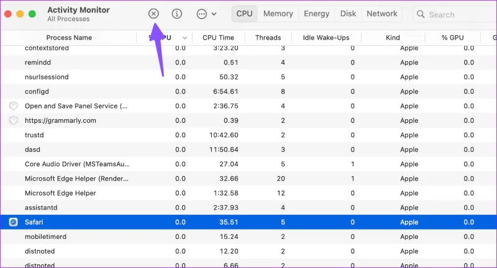
Task: Select the remindd process
Action: 248,62
